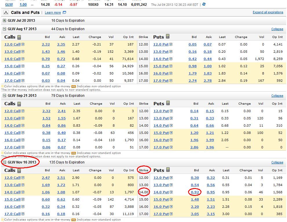Viewport: 287px width, 222px height.
Task: Click Nov 14.0 Call bid 1.06
Action: tap(46, 192)
